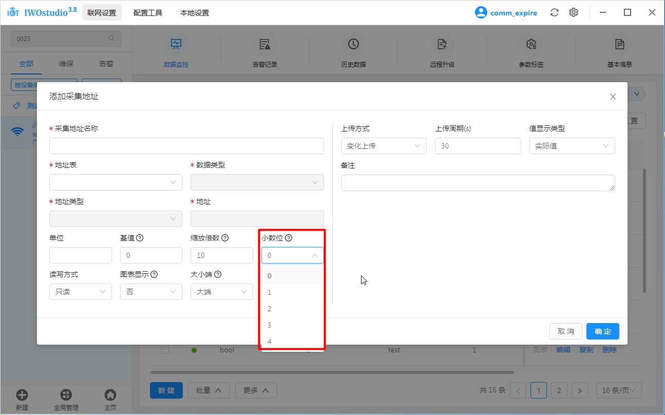Click the refresh icon in title bar
The image size is (665, 415).
(554, 12)
